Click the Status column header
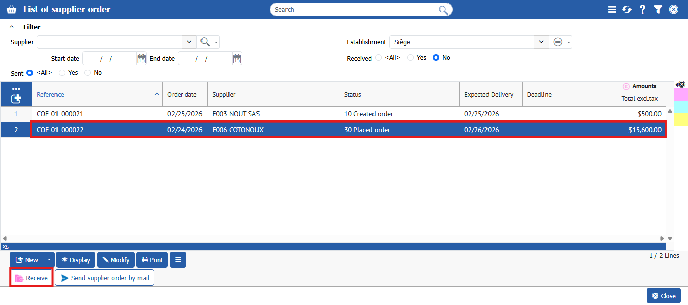The height and width of the screenshot is (305, 688). pos(352,94)
